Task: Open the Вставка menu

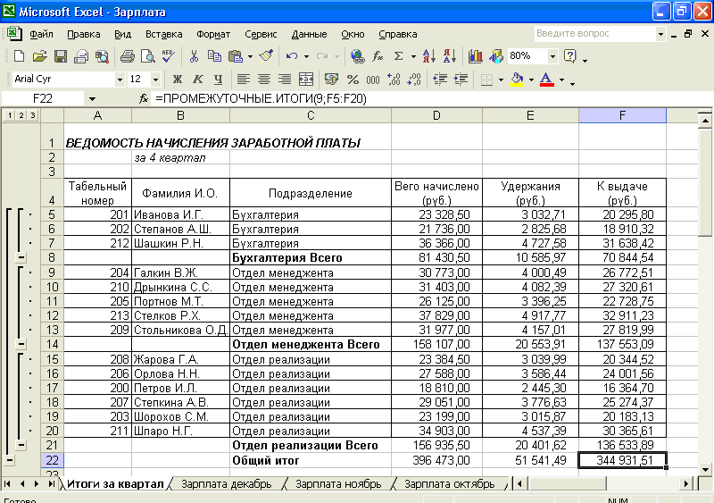Action: point(164,34)
